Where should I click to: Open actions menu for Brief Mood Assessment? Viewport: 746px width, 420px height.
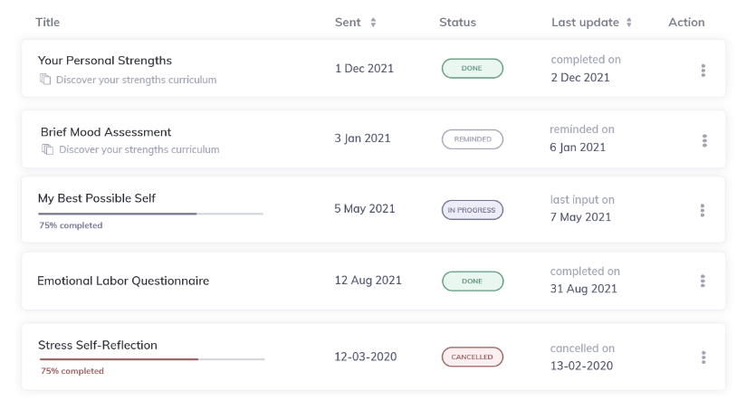pyautogui.click(x=703, y=140)
